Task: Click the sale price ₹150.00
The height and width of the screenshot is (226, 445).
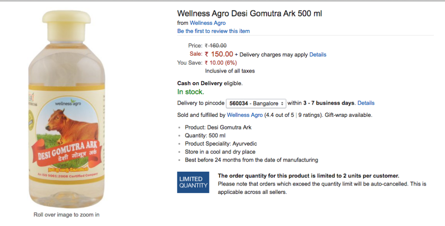Action: click(x=219, y=54)
